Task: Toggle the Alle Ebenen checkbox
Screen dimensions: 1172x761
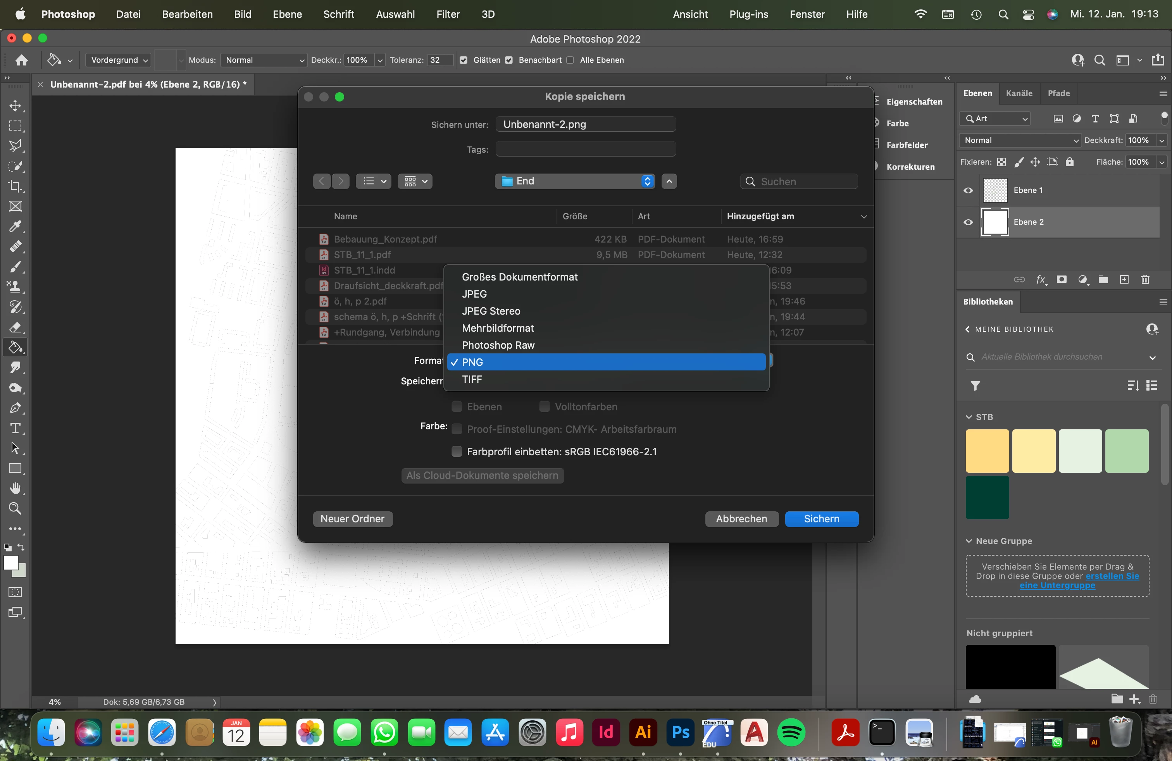Action: click(x=570, y=60)
